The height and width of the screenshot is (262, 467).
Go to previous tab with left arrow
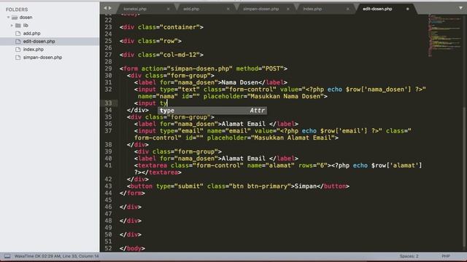(105, 8)
